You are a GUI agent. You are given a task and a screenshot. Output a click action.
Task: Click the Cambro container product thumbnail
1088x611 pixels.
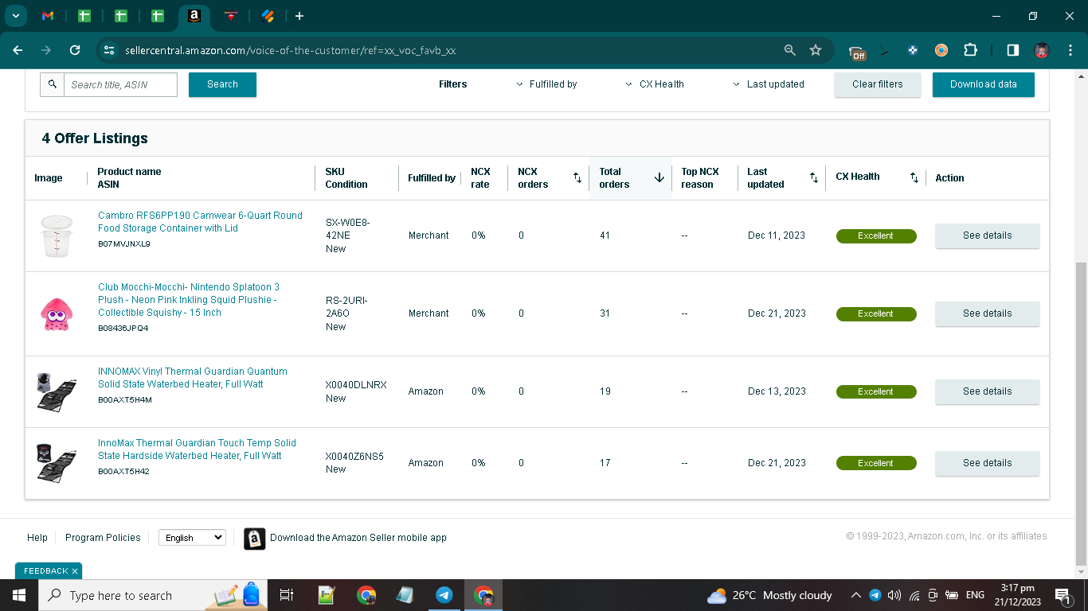click(x=57, y=235)
